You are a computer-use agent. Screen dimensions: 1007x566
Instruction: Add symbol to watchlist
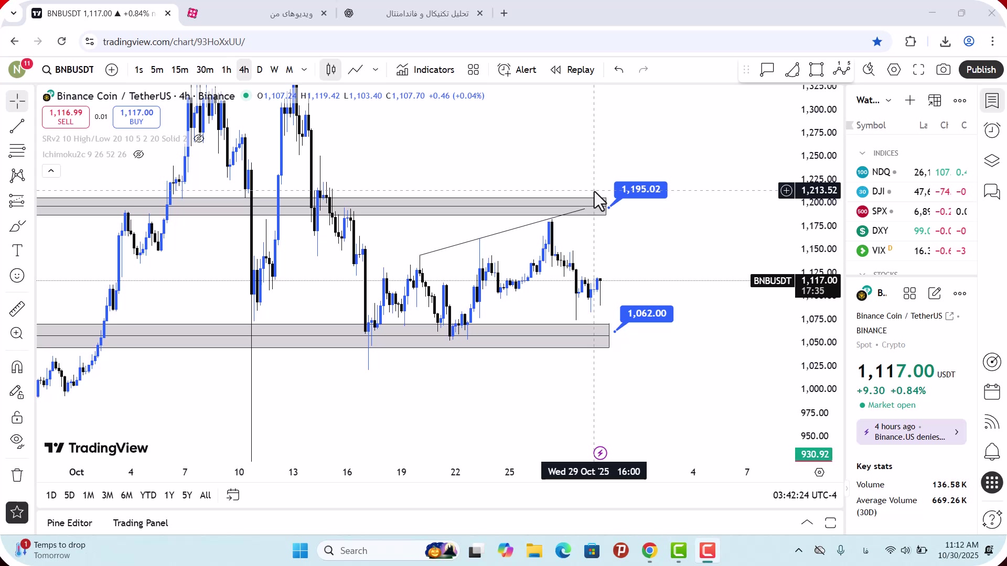pyautogui.click(x=910, y=101)
